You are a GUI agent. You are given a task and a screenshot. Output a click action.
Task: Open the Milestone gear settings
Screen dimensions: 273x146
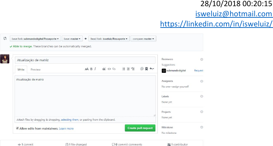[x=202, y=127]
